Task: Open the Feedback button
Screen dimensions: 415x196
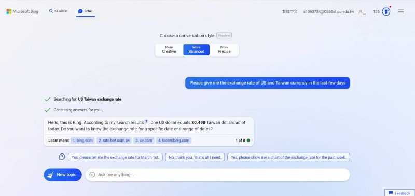Action: click(x=399, y=193)
